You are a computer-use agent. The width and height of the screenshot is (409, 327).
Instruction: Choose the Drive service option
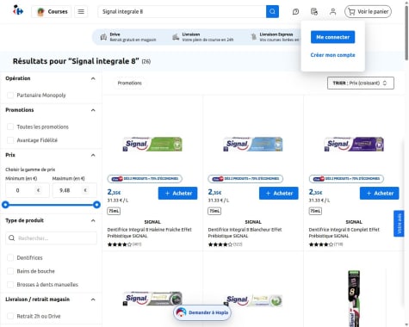pos(128,37)
